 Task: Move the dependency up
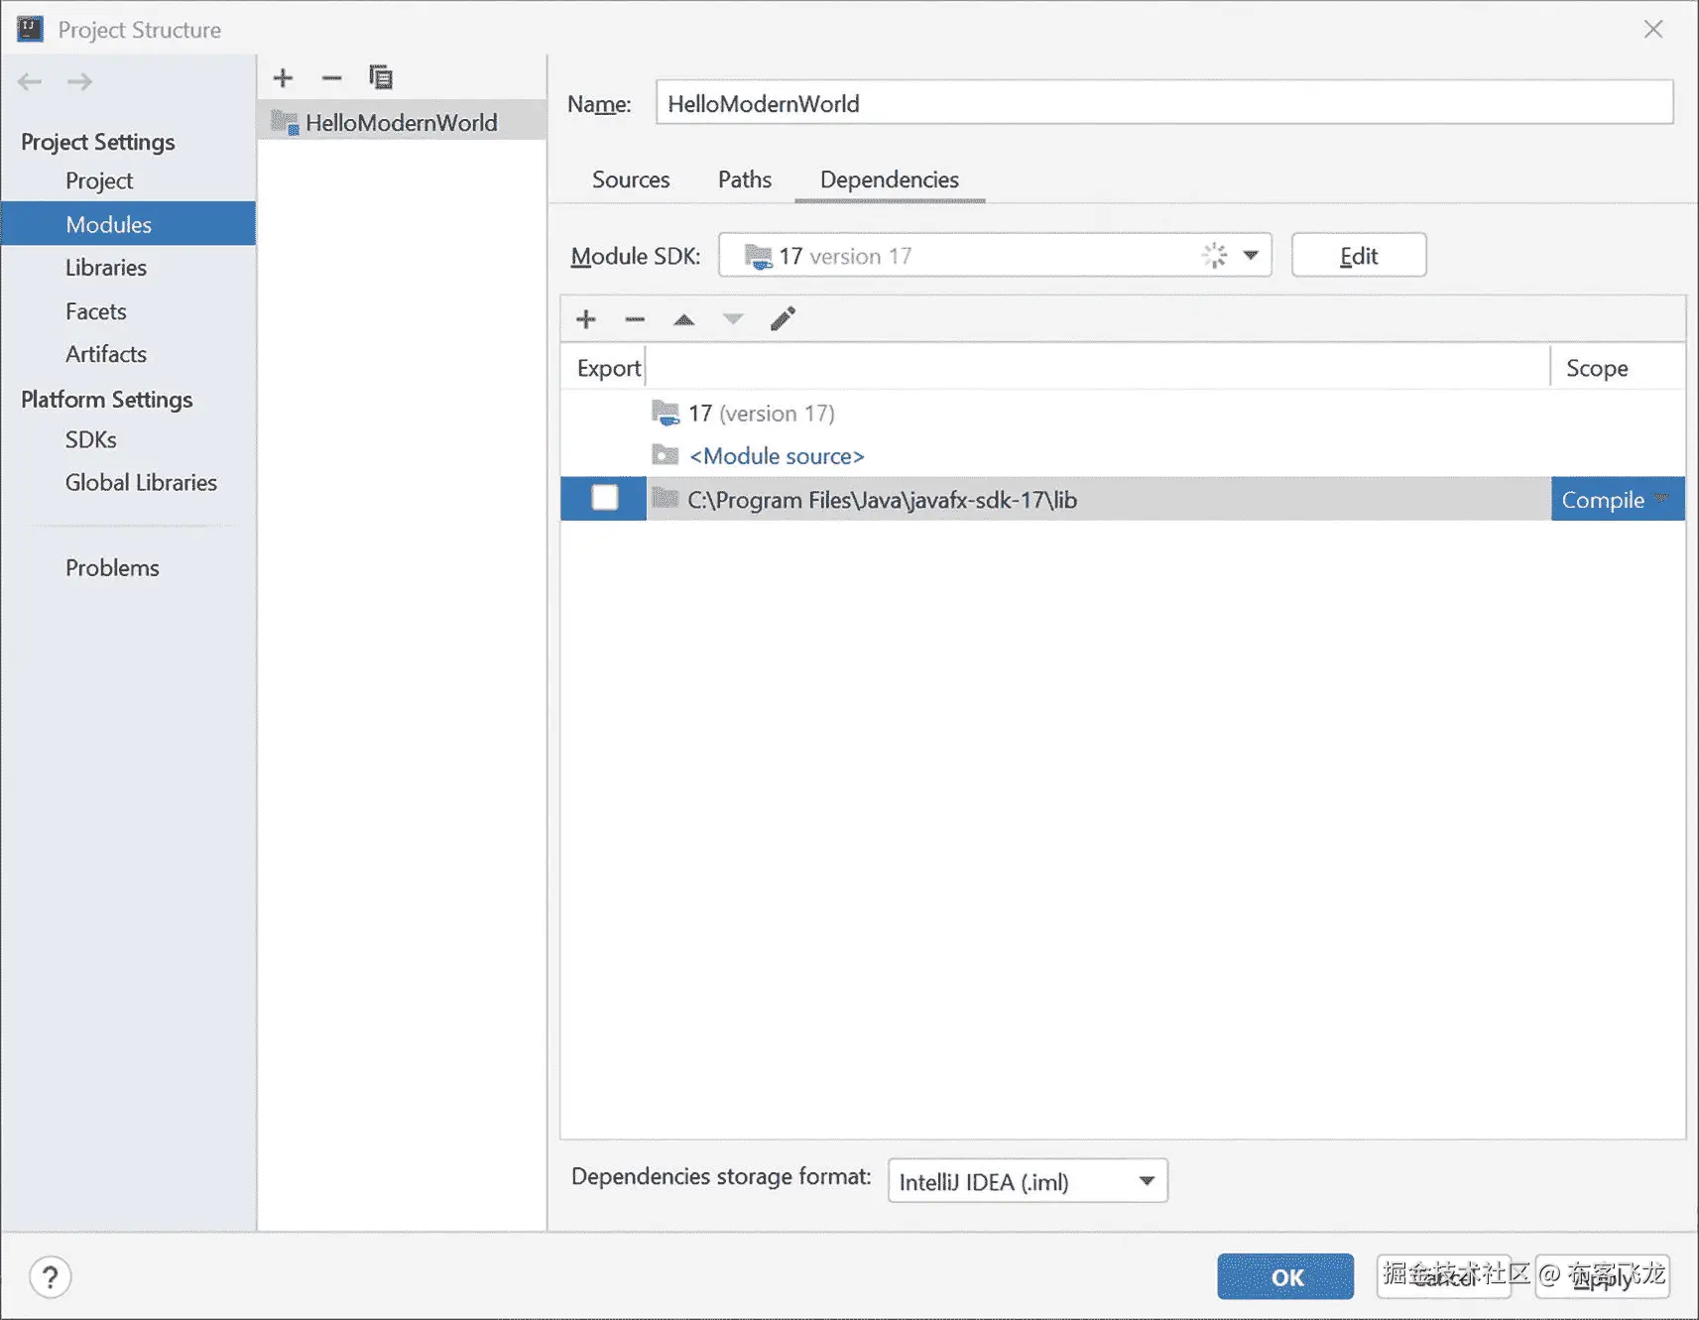coord(683,319)
